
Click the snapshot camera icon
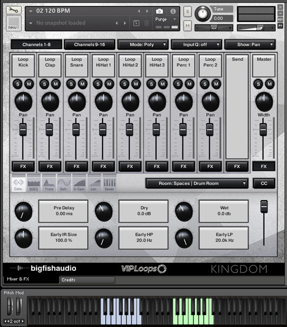pos(159,11)
